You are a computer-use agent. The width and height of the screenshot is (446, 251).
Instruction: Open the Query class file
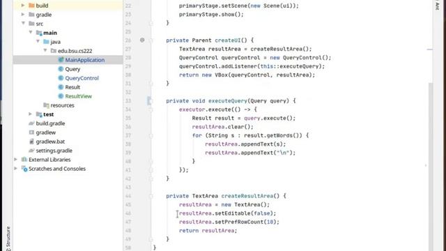(72, 69)
